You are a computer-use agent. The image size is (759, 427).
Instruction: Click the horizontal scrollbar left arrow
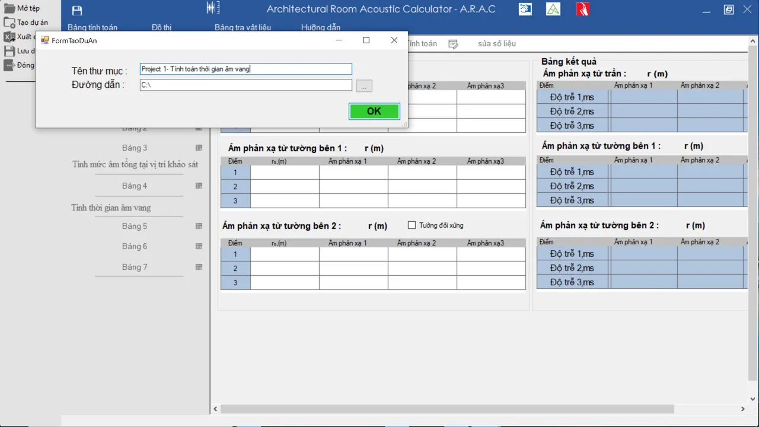click(x=216, y=409)
